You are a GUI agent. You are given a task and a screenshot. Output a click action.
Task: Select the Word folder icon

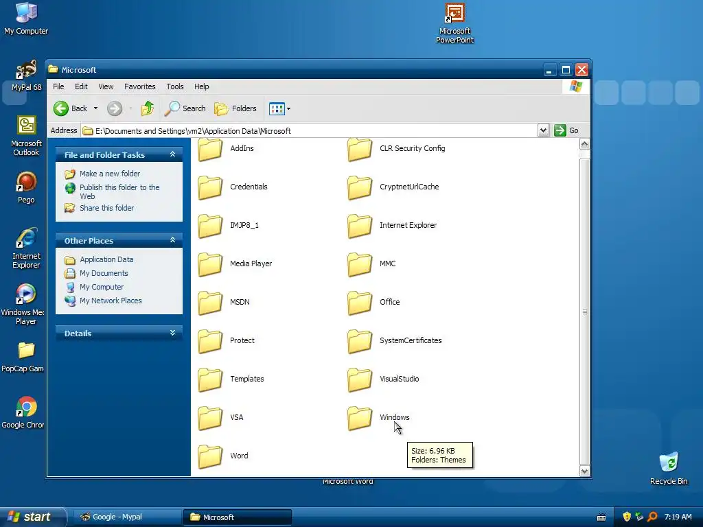[210, 456]
